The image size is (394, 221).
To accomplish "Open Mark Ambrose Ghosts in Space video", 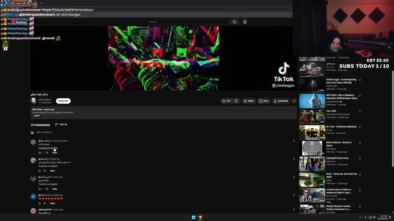I will coord(312,148).
